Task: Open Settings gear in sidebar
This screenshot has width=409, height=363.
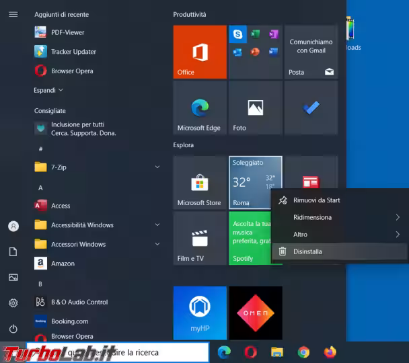Action: (x=13, y=303)
